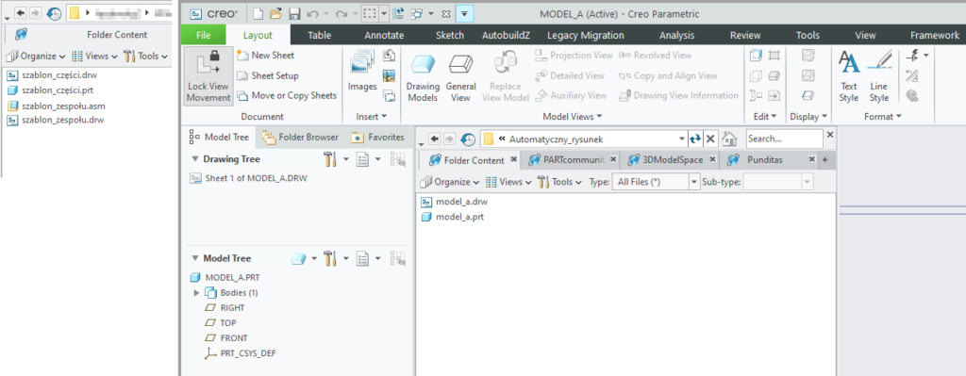This screenshot has width=966, height=376.
Task: Insert a General View
Action: click(x=460, y=78)
